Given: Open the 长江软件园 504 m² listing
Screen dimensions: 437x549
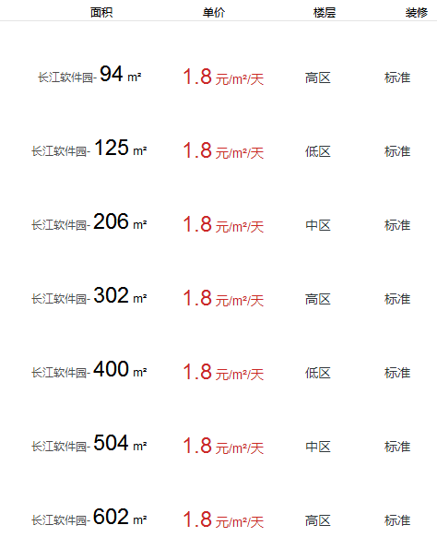Looking at the screenshot, I should 89,444.
